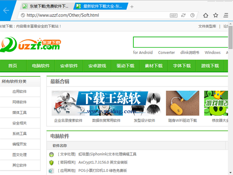Select 系统工具 in the category sidebar
This screenshot has width=233, height=175.
pos(19,134)
